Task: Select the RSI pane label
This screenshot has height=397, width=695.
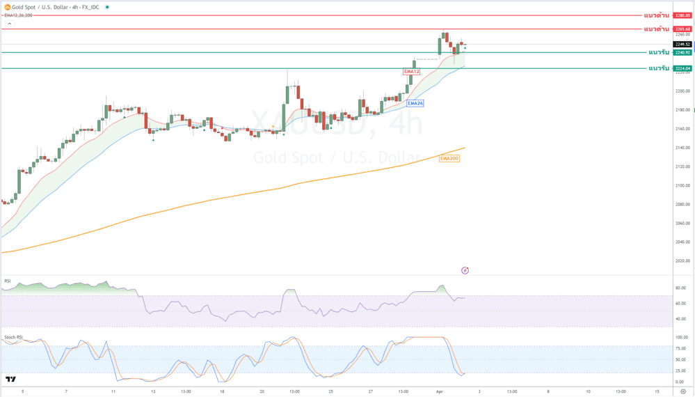Action: click(x=8, y=281)
